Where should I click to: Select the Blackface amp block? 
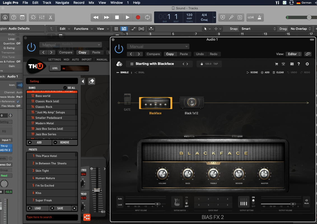155,103
